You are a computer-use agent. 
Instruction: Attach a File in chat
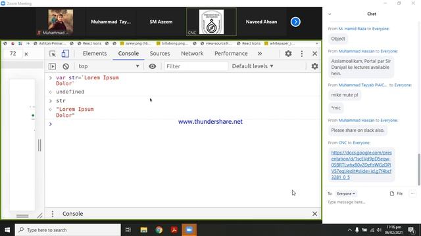tap(396, 193)
